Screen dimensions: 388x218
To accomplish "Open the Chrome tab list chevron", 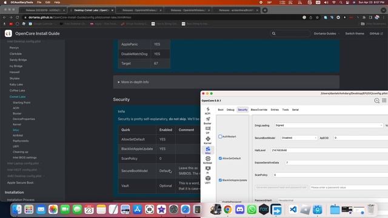I will tap(383, 10).
